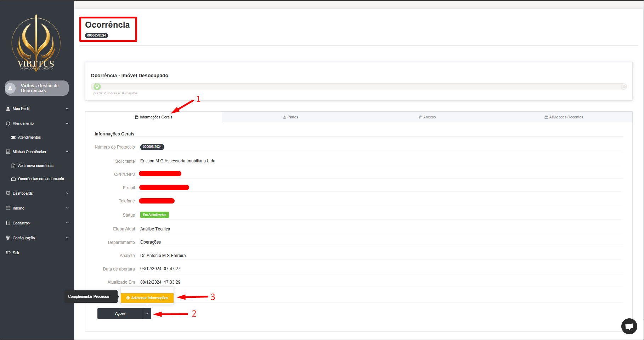The image size is (644, 340).
Task: Collapse the Minhas Ocorrências section
Action: point(67,152)
